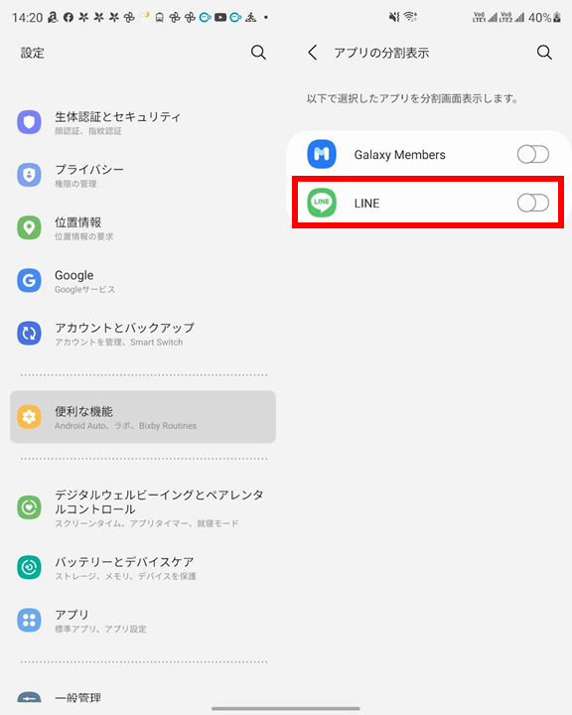The image size is (572, 715).
Task: Tap the search icon in the Settings (設定) pane
Action: click(x=258, y=53)
